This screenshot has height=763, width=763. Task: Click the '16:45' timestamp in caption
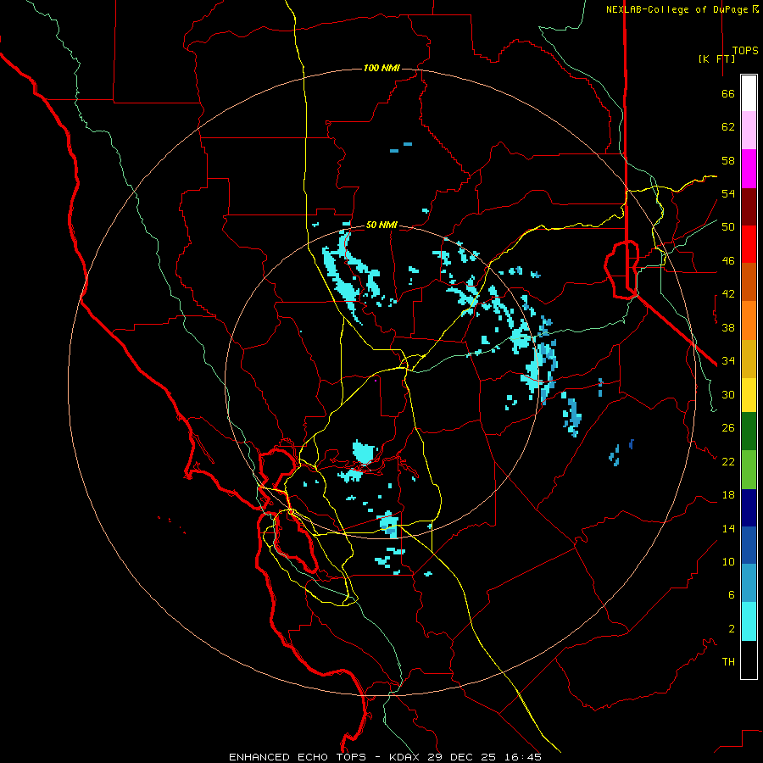(x=522, y=757)
